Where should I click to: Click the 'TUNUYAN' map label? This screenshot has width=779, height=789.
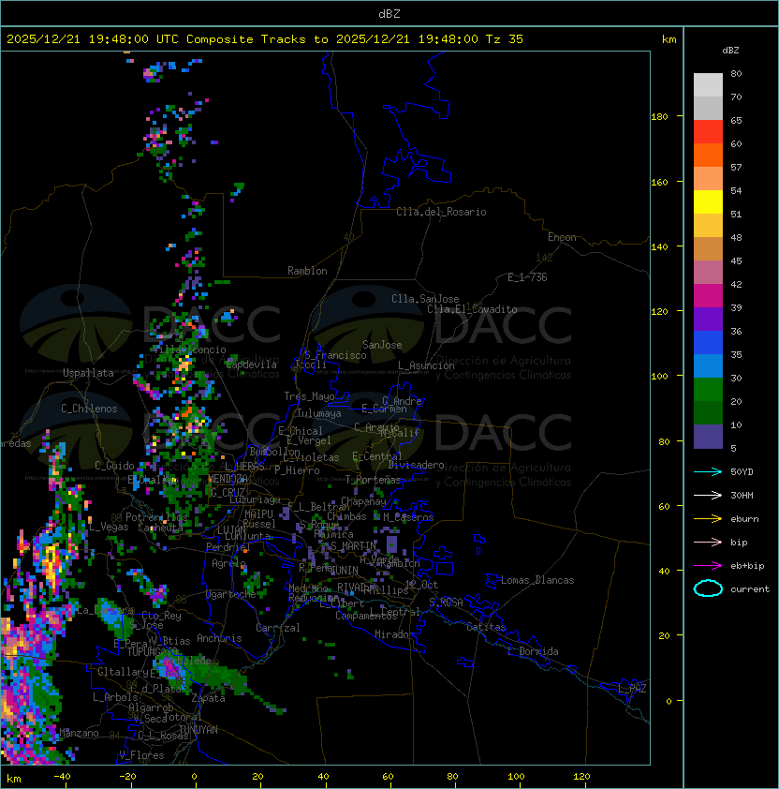(x=198, y=730)
